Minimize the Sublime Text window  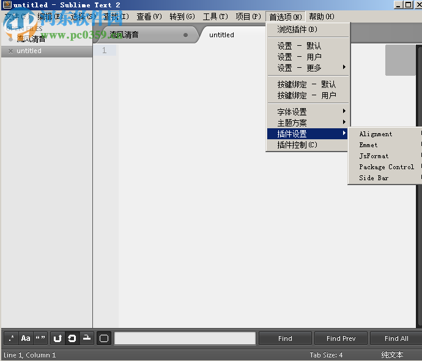pos(399,4)
